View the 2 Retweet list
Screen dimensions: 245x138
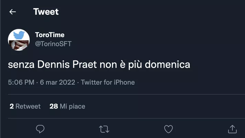point(25,106)
